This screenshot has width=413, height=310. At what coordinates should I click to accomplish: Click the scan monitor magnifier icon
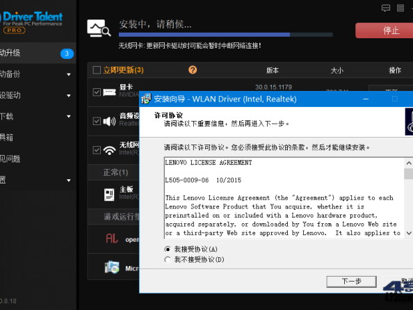(99, 28)
